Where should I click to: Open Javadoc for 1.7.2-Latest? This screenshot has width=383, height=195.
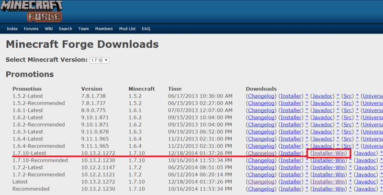click(x=366, y=167)
